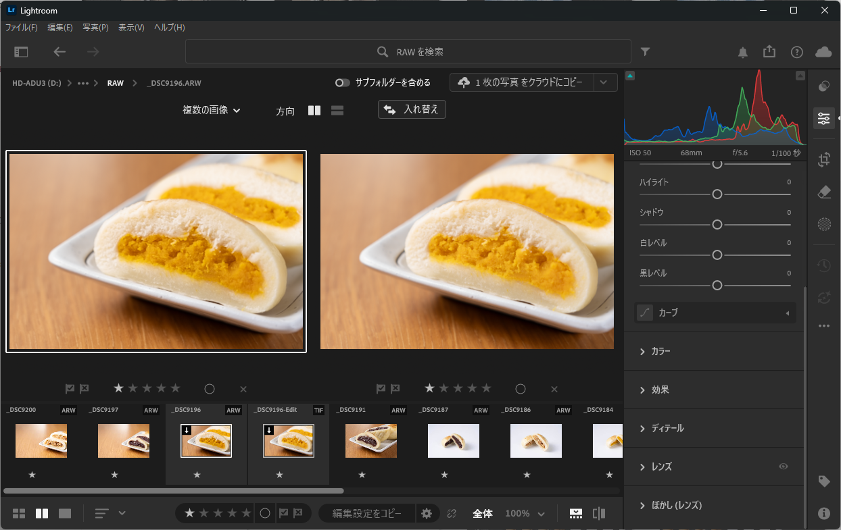Viewport: 841px width, 530px height.
Task: Click RAW folder in breadcrumb
Action: pos(116,83)
